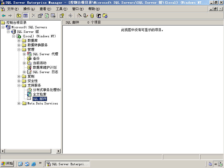Viewport: 224px width, 168px height.
Task: Click the Forward arrow toolbar icon
Action: pyautogui.click(x=10, y=16)
